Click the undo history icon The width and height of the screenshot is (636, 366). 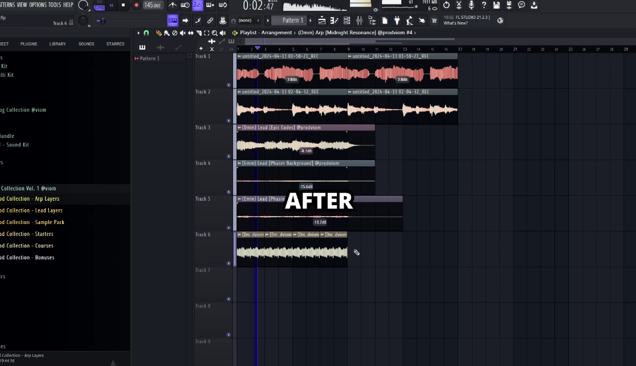pos(446,5)
